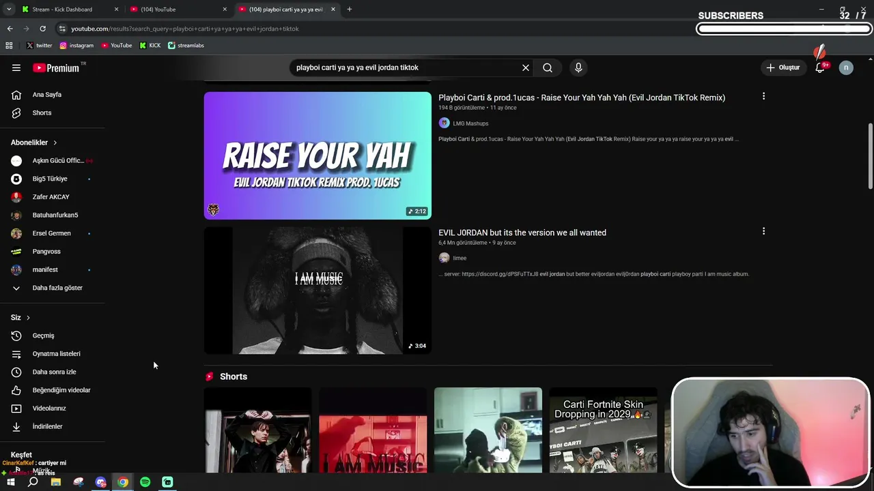Open Aşkın Gücü Official subscription

(53, 161)
